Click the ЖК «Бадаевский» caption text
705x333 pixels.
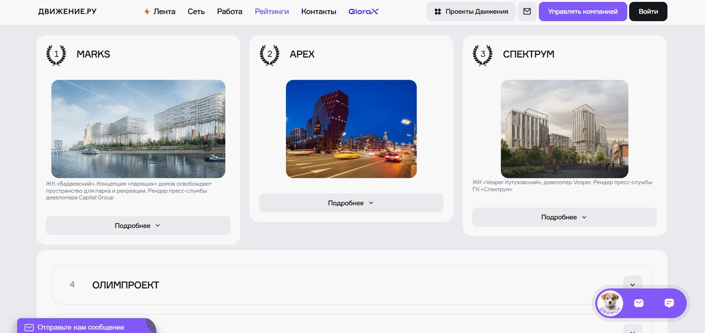tap(129, 191)
